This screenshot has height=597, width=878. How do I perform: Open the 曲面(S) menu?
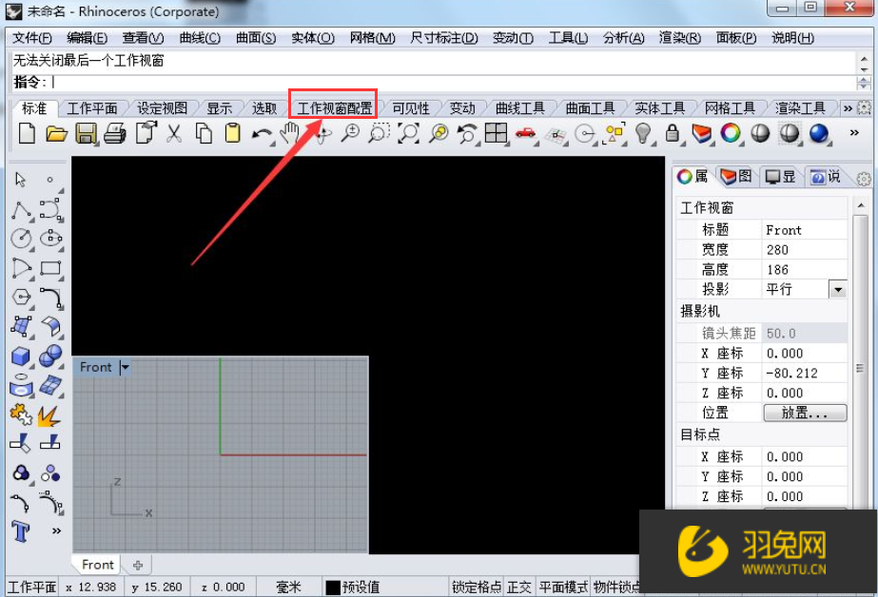coord(256,38)
